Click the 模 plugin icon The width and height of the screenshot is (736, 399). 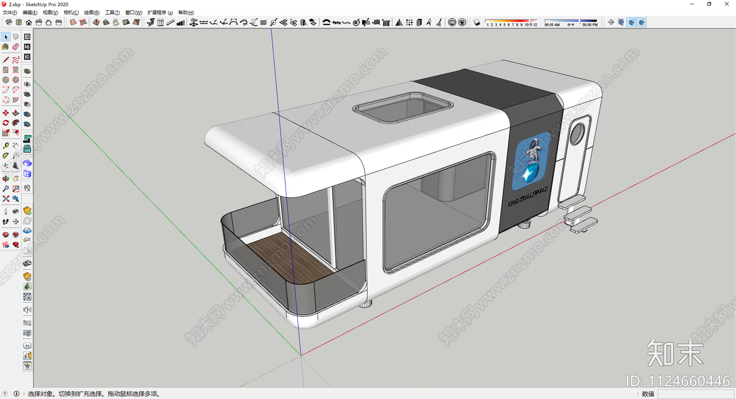coord(27,57)
